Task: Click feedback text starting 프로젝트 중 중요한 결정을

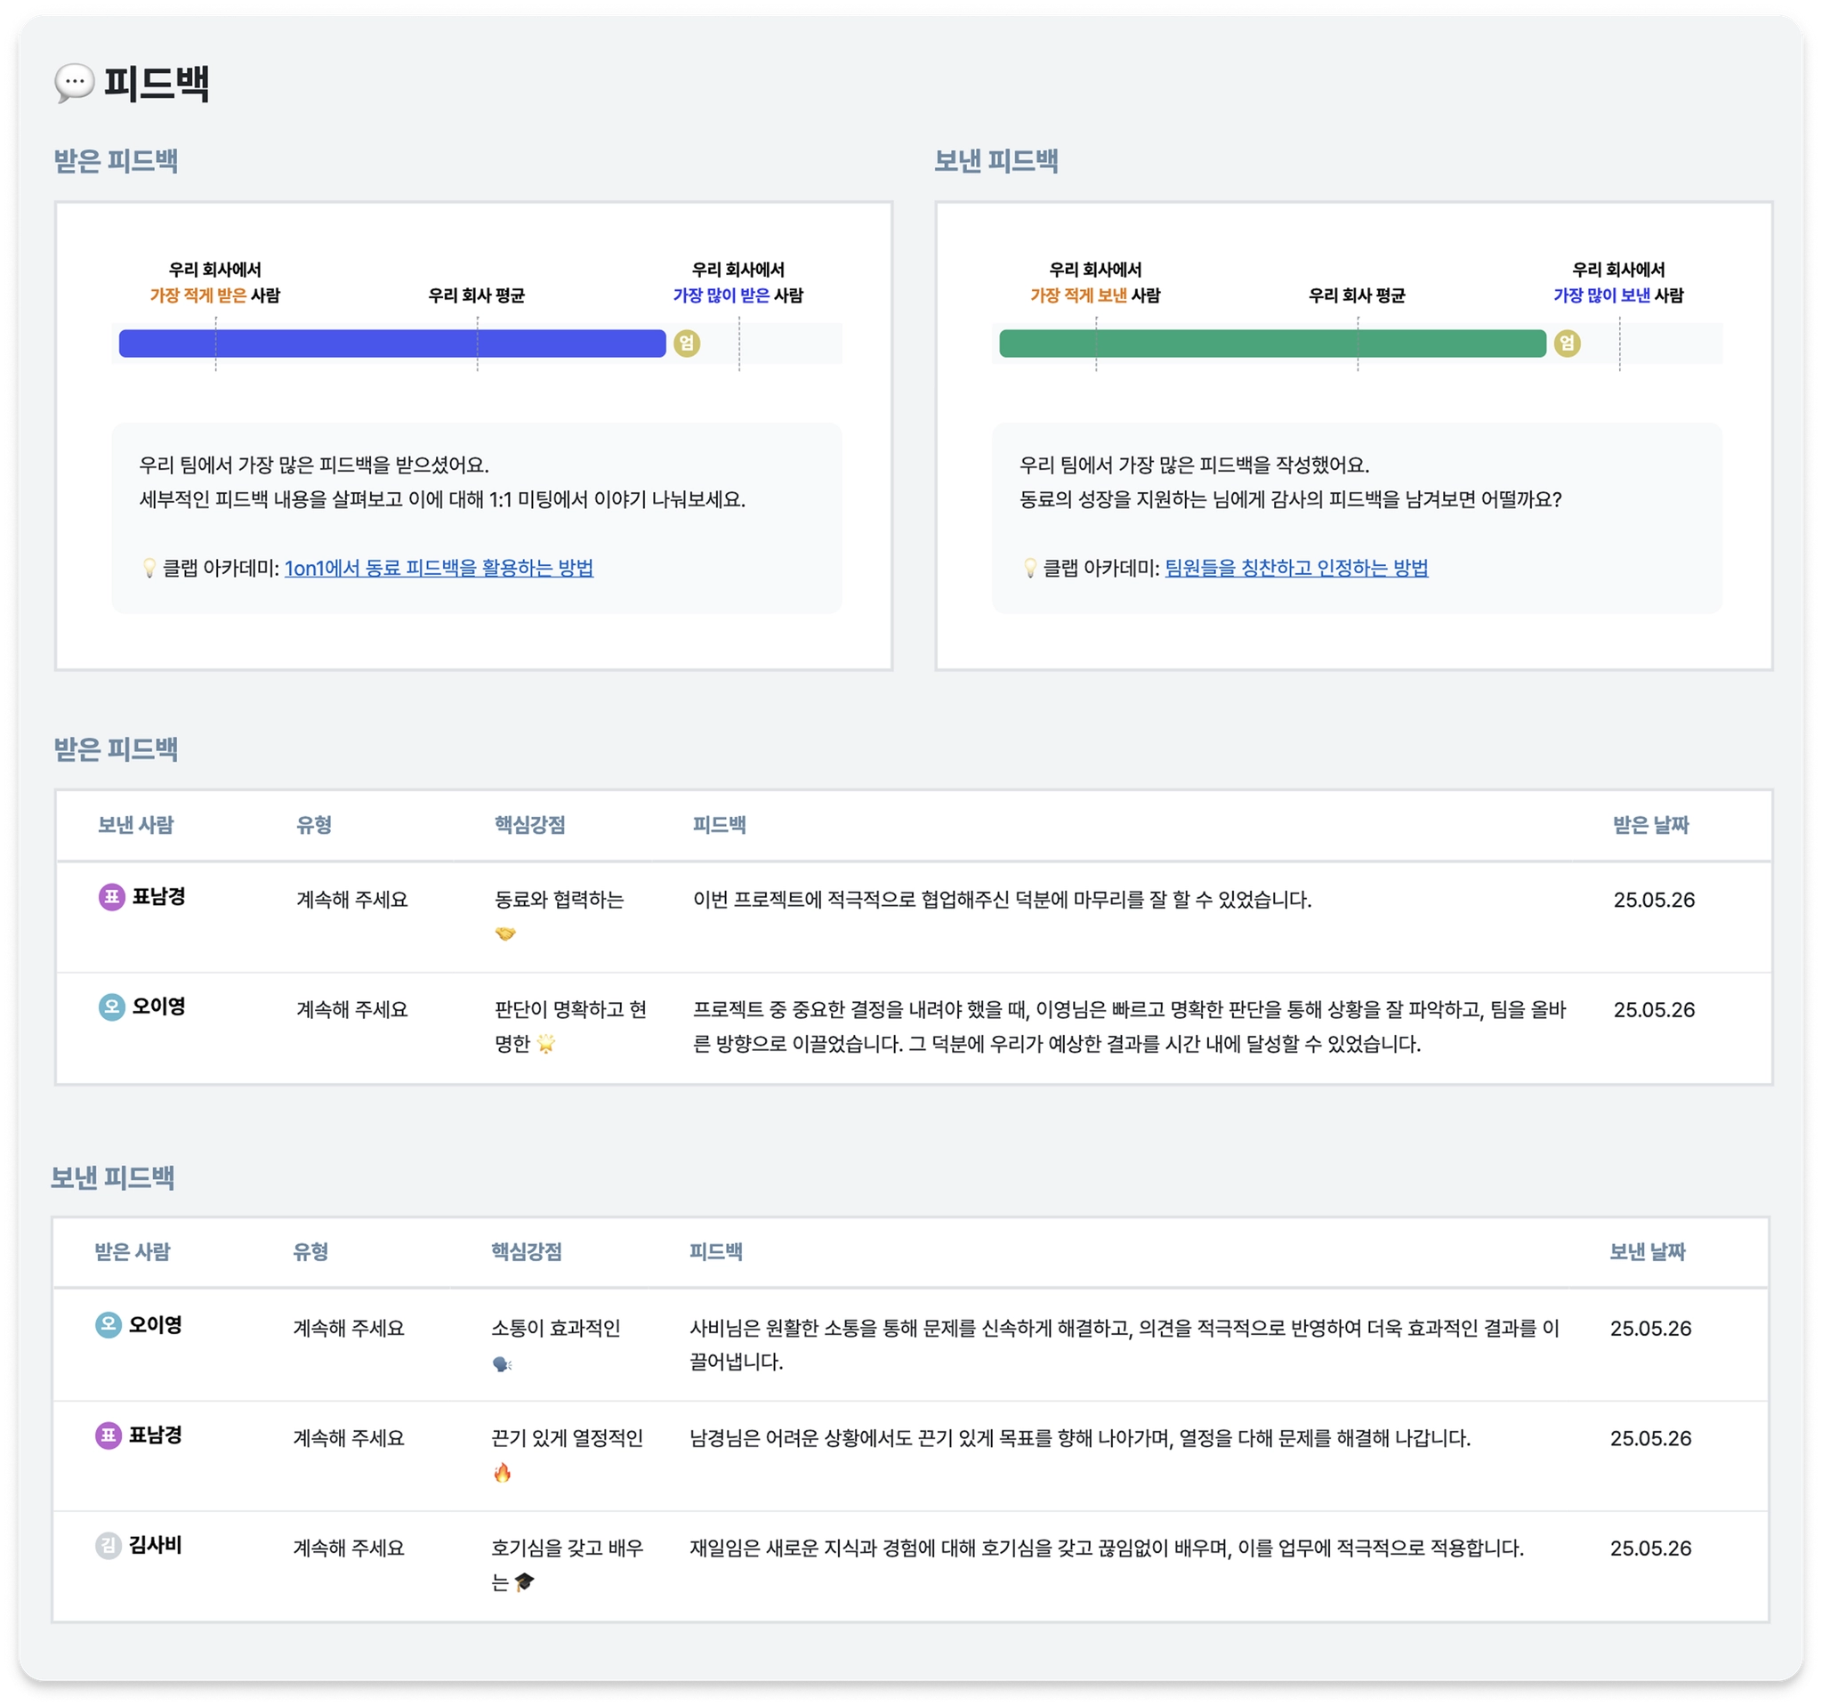Action: point(1129,1026)
